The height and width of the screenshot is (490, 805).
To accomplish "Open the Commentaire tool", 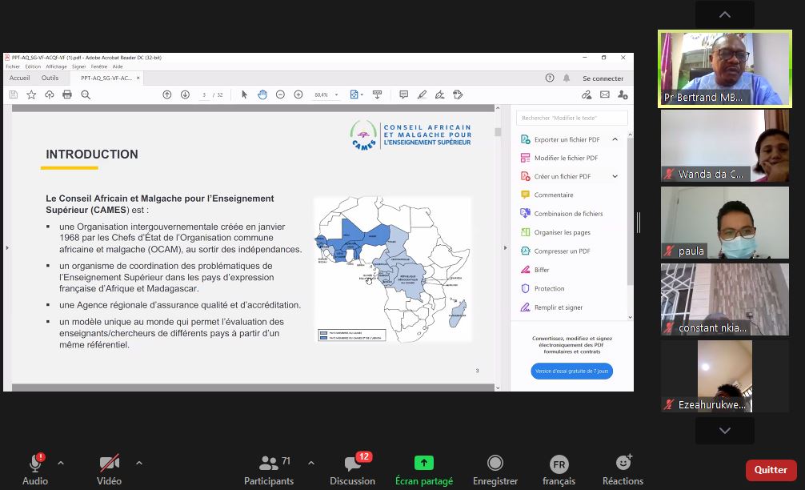I will pyautogui.click(x=554, y=195).
